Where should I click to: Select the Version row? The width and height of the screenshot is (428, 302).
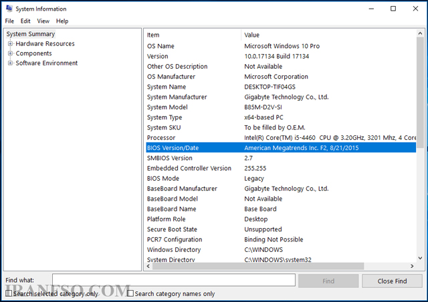(281, 56)
